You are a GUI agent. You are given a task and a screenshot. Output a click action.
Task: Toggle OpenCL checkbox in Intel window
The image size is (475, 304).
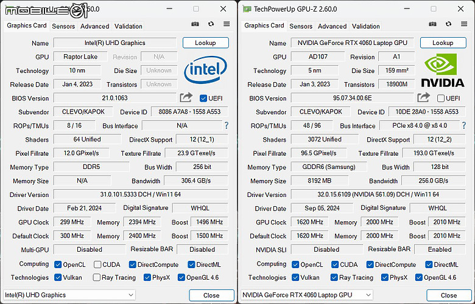pyautogui.click(x=58, y=264)
